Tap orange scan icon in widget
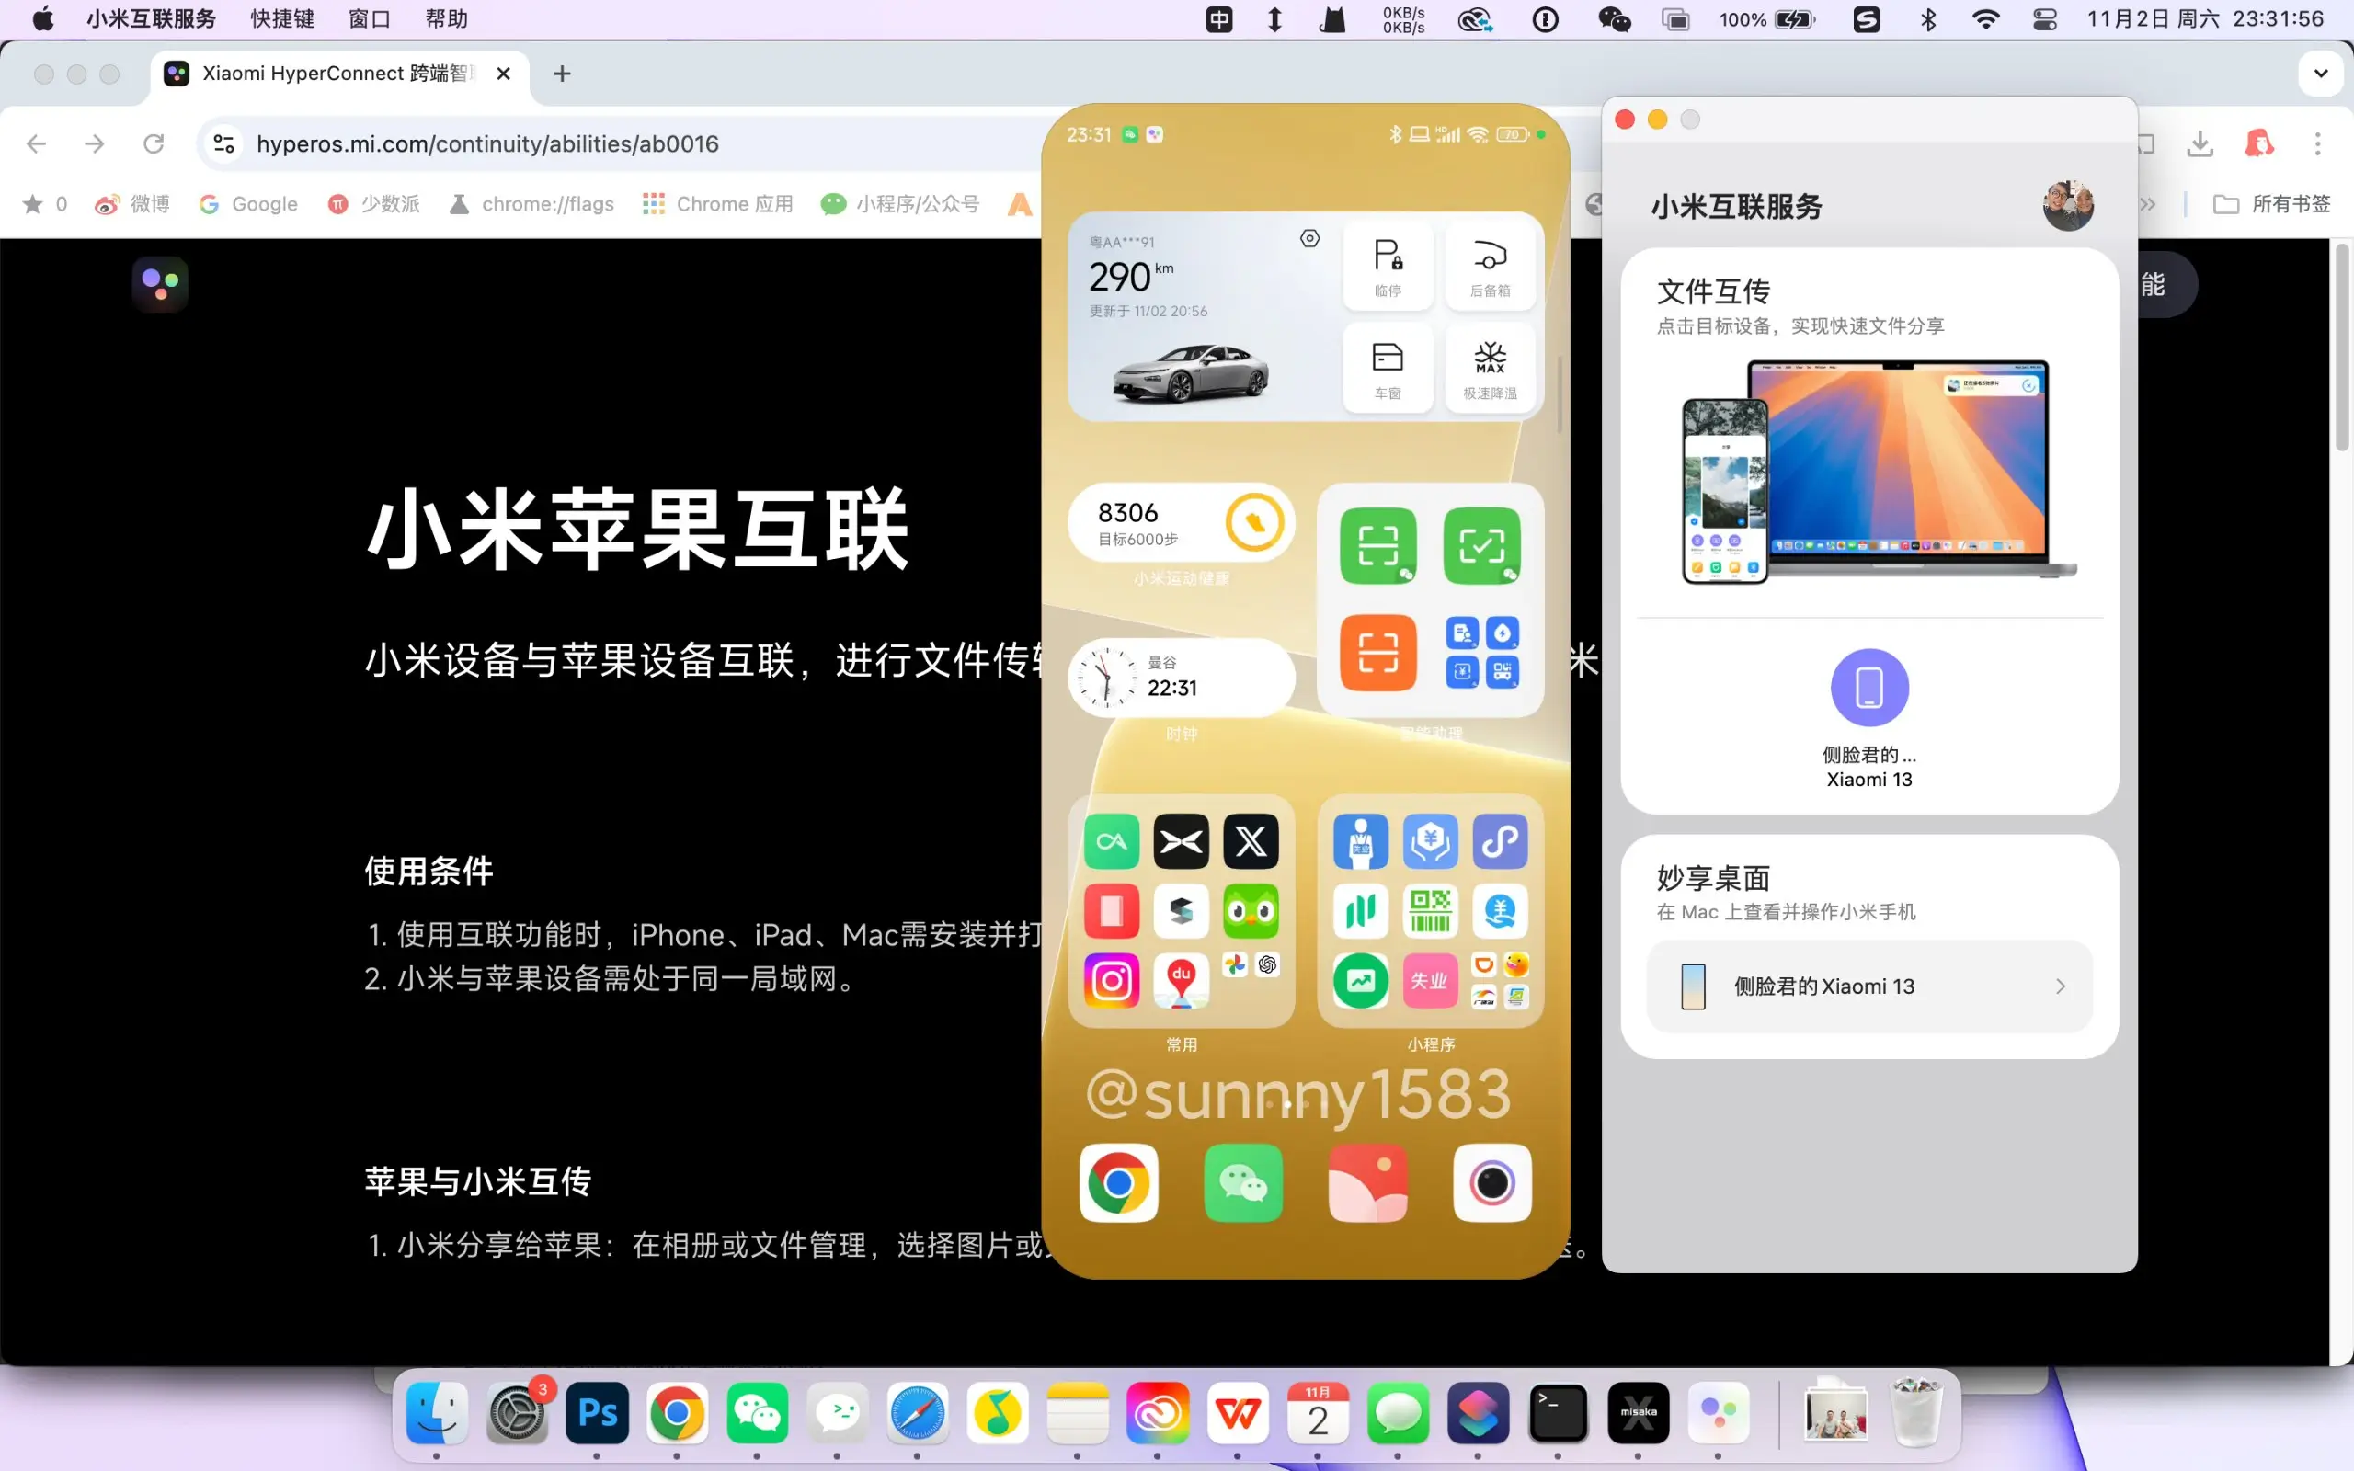This screenshot has width=2354, height=1471. 1377,652
